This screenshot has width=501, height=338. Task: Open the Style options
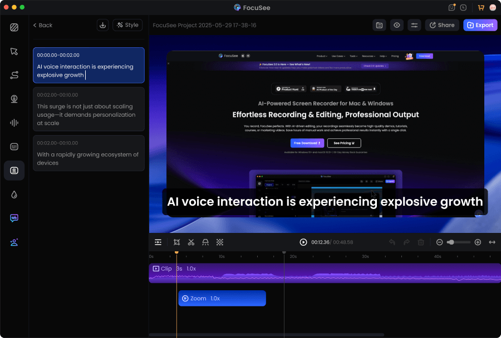click(x=127, y=25)
